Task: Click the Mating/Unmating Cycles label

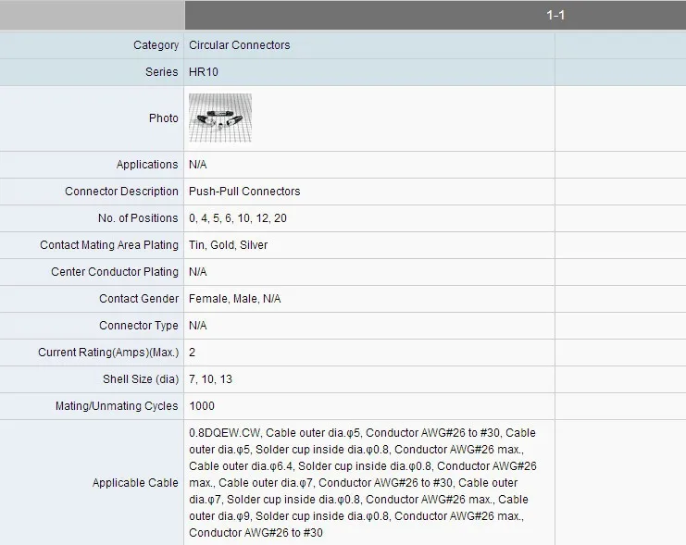Action: [x=117, y=406]
